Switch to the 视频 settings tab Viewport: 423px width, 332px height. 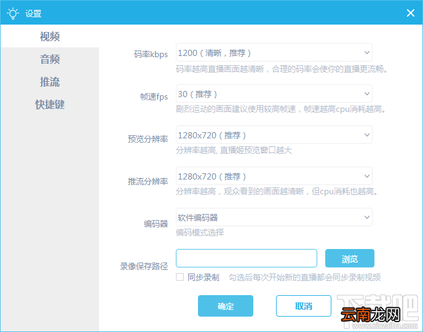pyautogui.click(x=50, y=36)
